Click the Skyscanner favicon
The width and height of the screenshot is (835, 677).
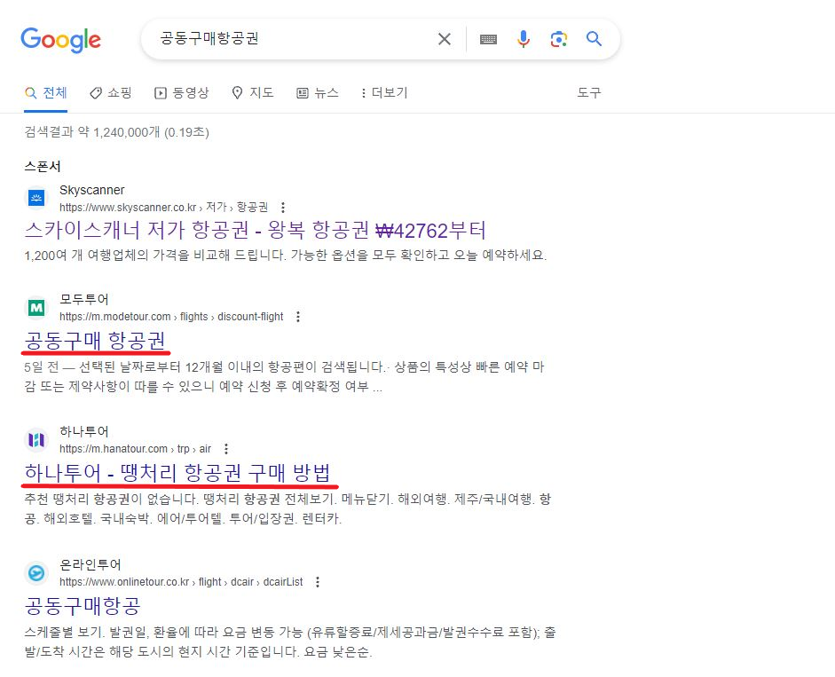pos(36,198)
